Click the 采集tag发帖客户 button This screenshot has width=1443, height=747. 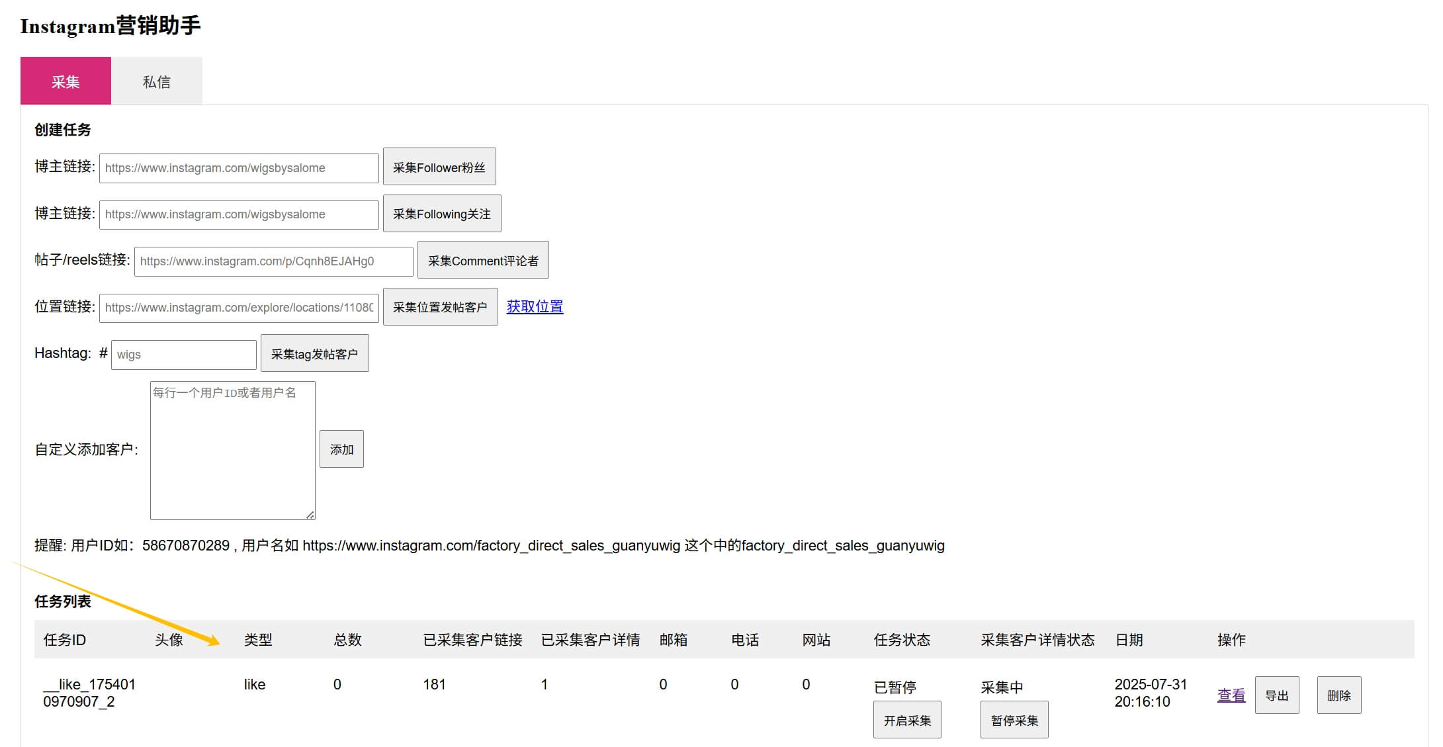coord(314,353)
